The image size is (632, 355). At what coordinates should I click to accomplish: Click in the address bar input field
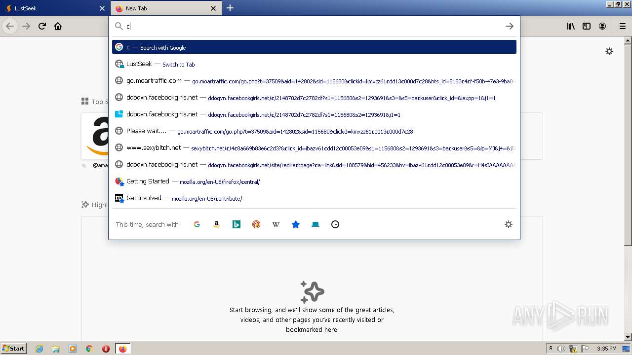[314, 26]
